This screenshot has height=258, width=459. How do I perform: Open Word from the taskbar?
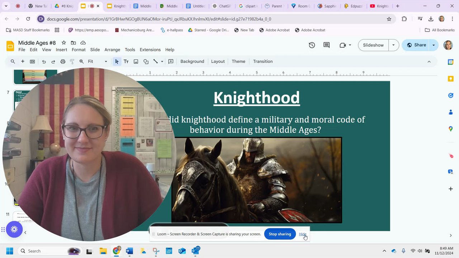click(129, 251)
